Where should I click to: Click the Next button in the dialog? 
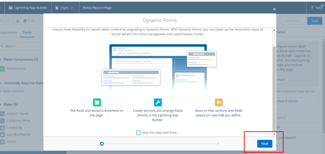[265, 143]
